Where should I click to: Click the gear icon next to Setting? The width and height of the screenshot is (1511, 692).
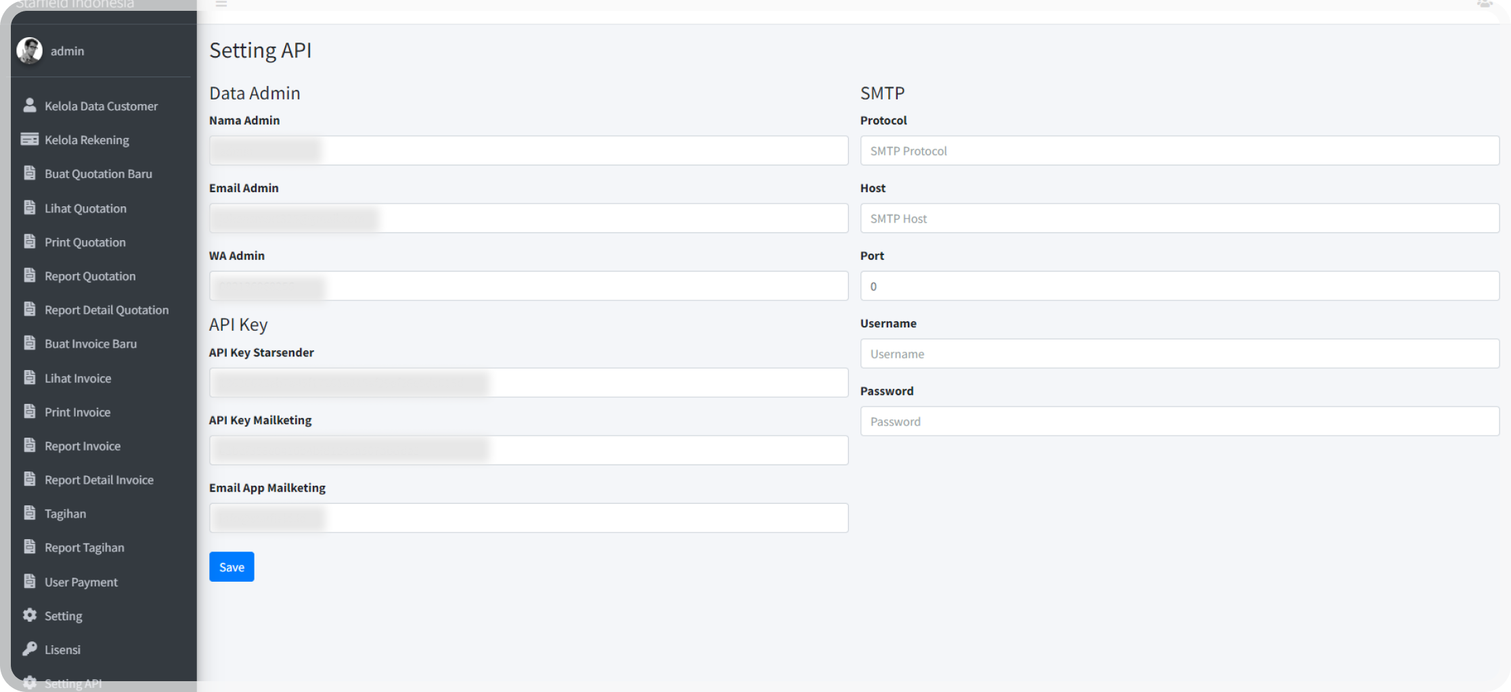29,616
